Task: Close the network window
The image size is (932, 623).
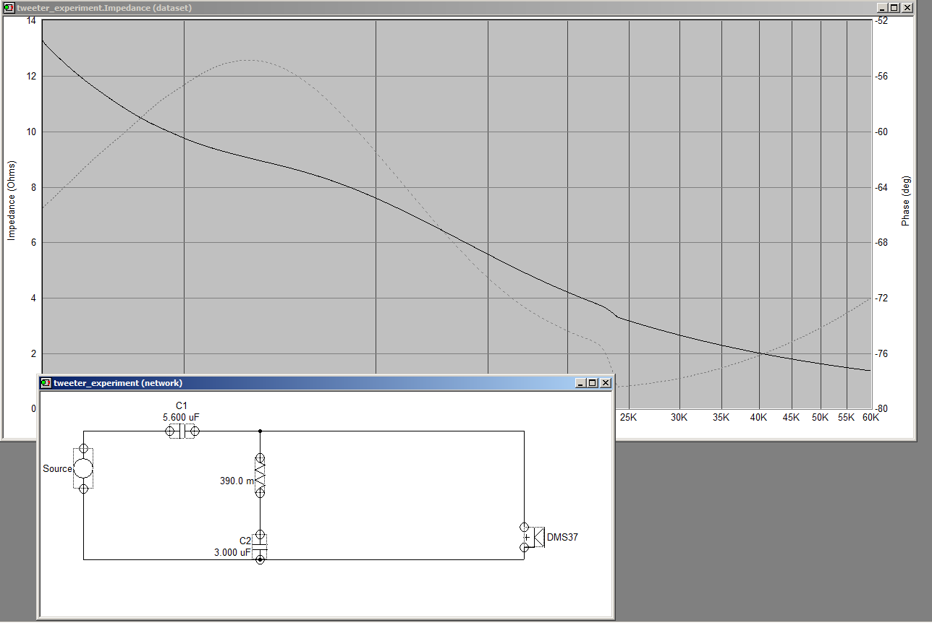Action: (x=606, y=383)
